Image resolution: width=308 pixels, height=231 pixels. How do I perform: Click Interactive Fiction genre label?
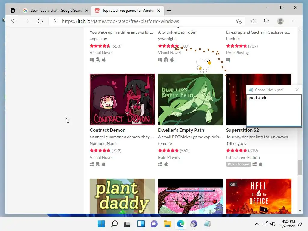pos(243,157)
